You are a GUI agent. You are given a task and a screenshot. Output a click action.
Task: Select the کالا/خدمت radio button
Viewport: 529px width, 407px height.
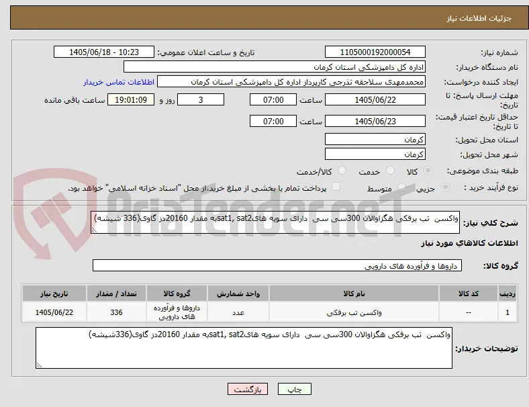pyautogui.click(x=342, y=171)
